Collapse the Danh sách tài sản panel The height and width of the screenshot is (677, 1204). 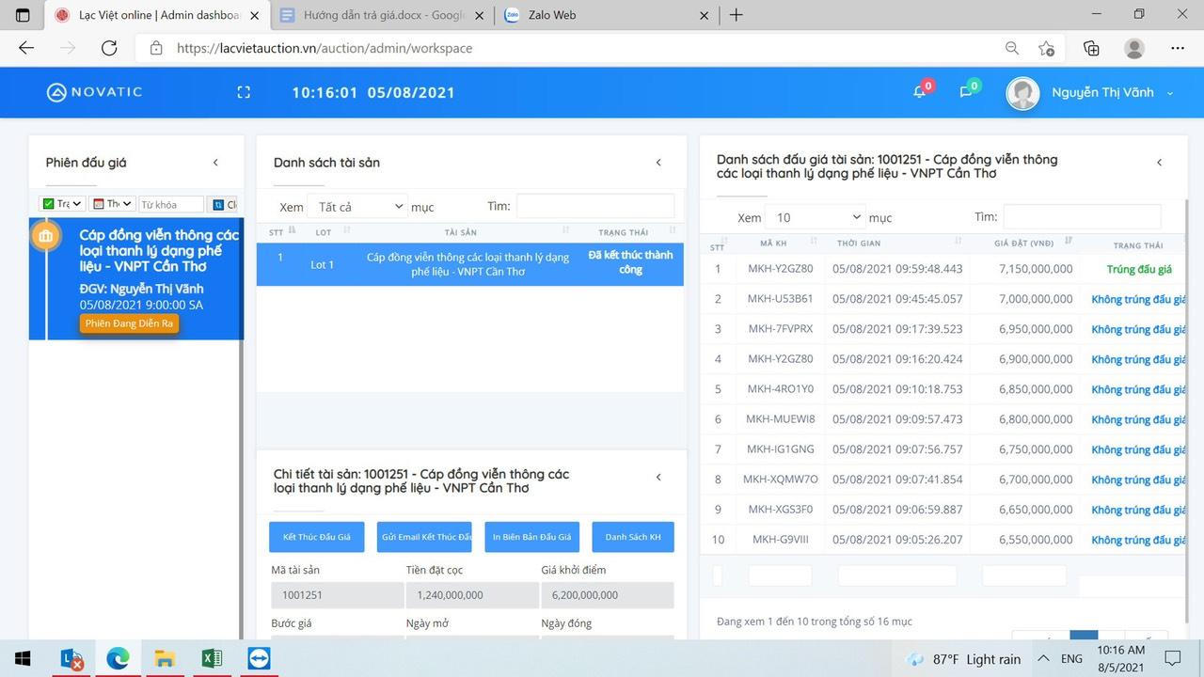[x=658, y=163]
